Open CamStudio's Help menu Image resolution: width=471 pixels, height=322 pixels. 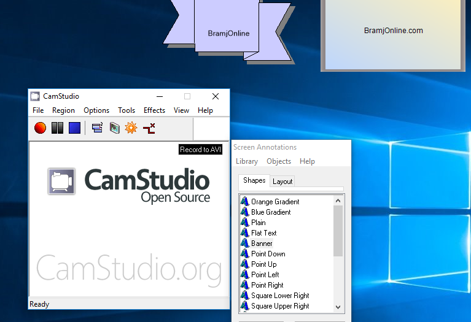pyautogui.click(x=205, y=110)
